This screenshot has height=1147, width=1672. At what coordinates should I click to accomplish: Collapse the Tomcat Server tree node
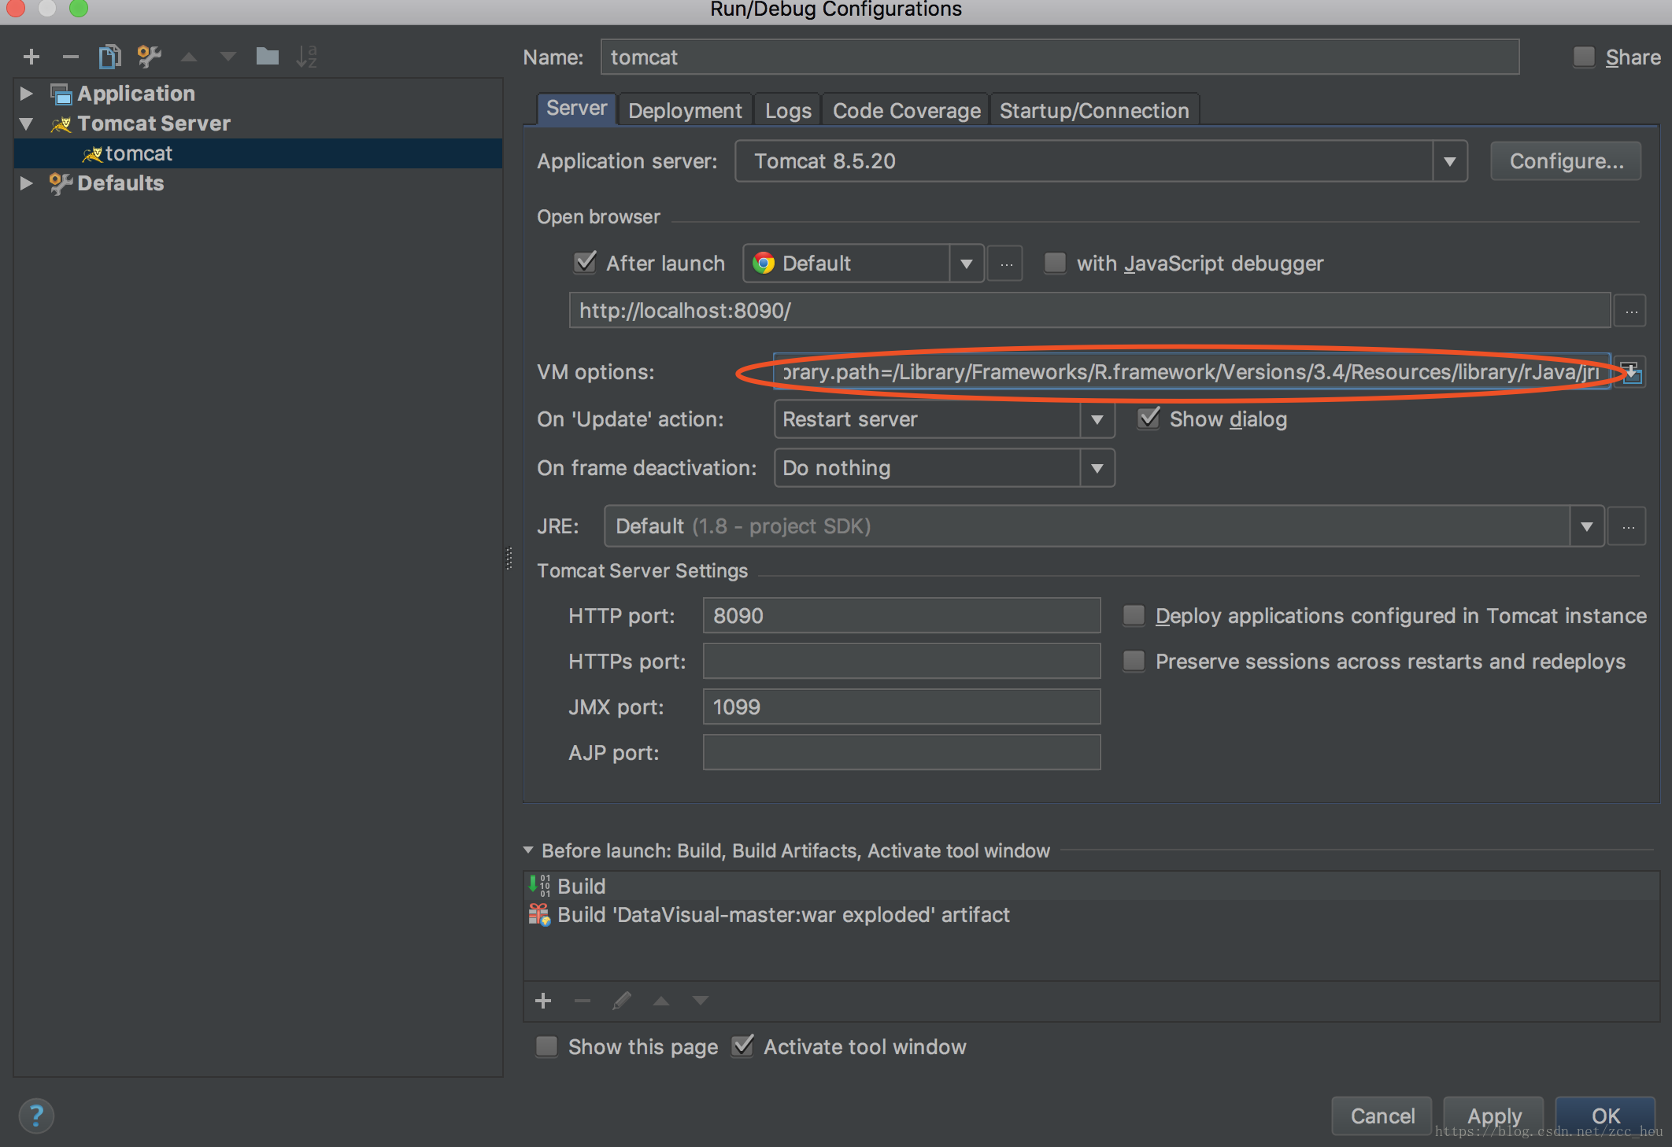(26, 124)
